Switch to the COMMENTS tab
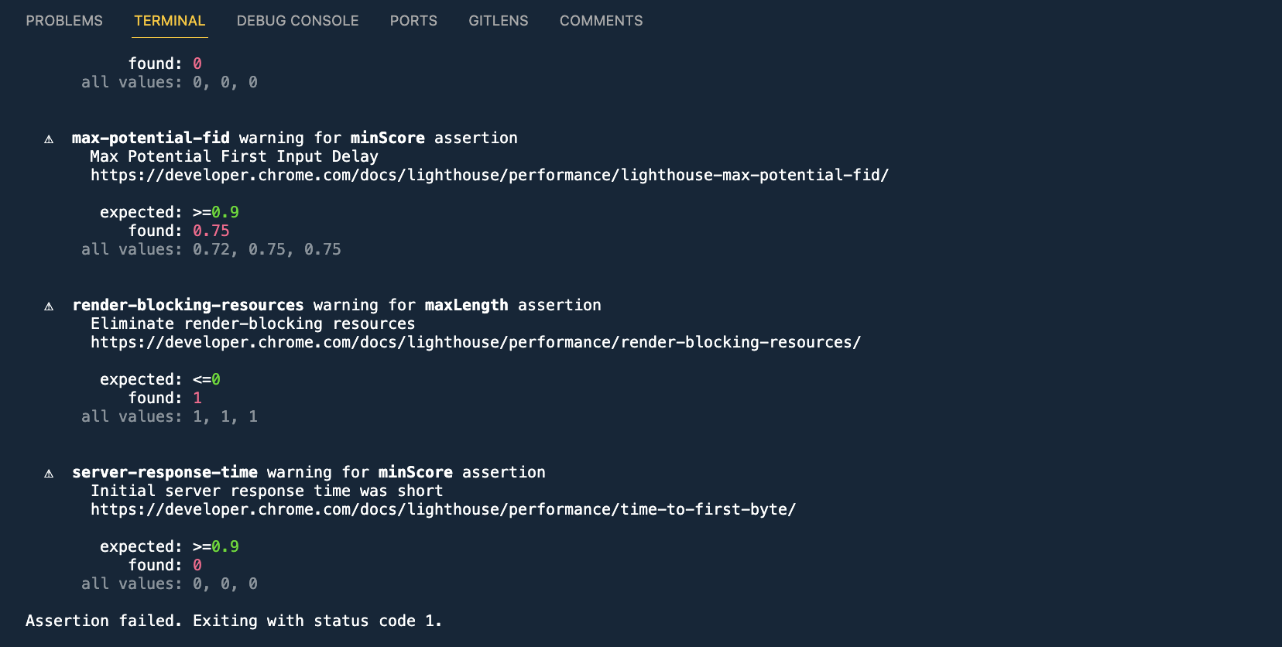Image resolution: width=1282 pixels, height=647 pixels. (x=601, y=21)
